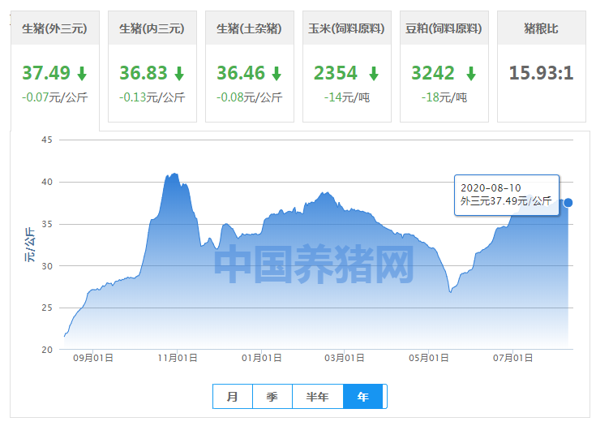Select the 年 chart range button
The image size is (596, 426).
[363, 397]
